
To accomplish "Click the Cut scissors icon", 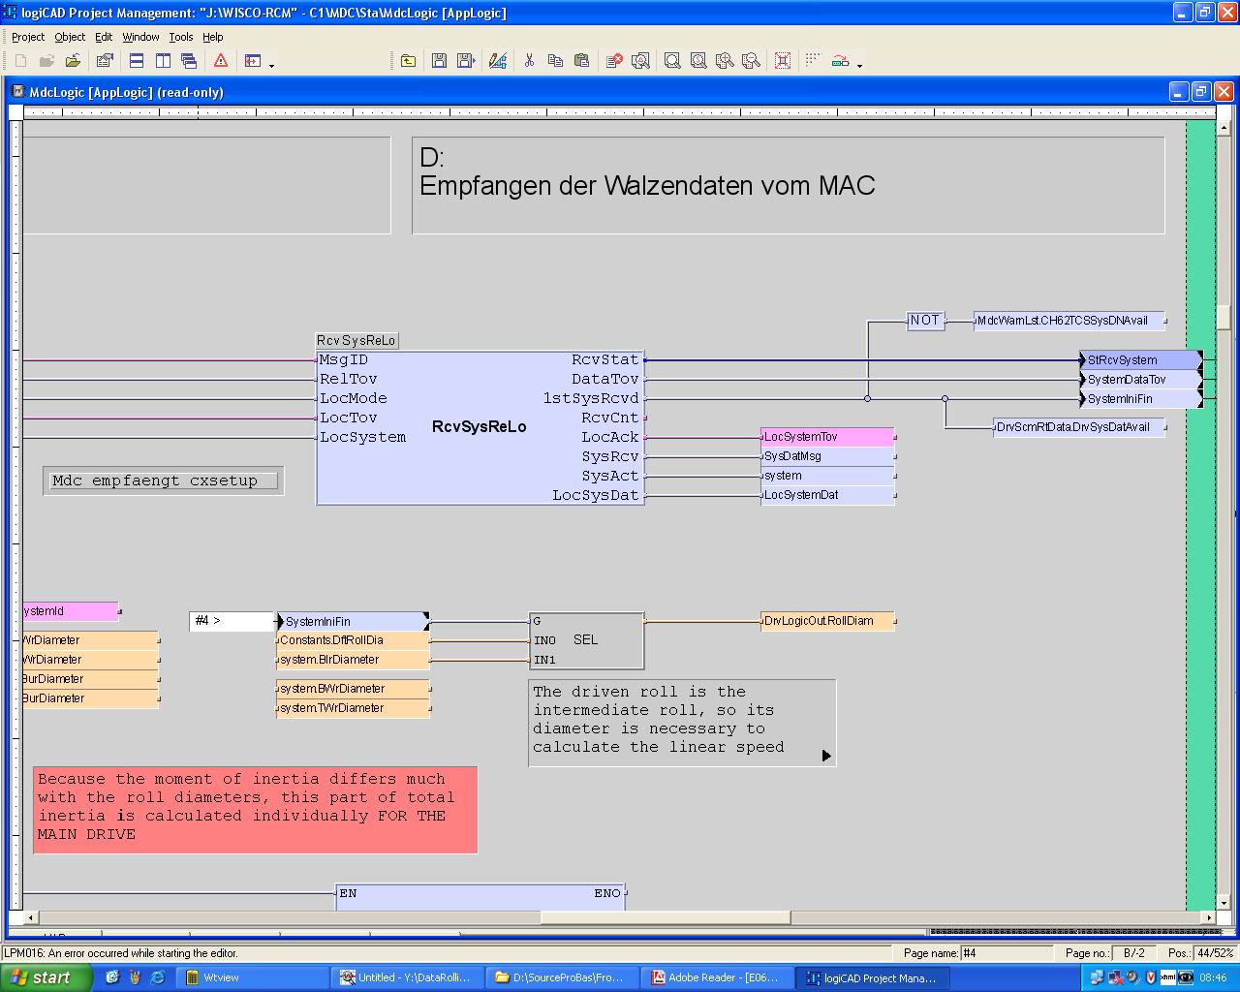I will click(x=529, y=61).
